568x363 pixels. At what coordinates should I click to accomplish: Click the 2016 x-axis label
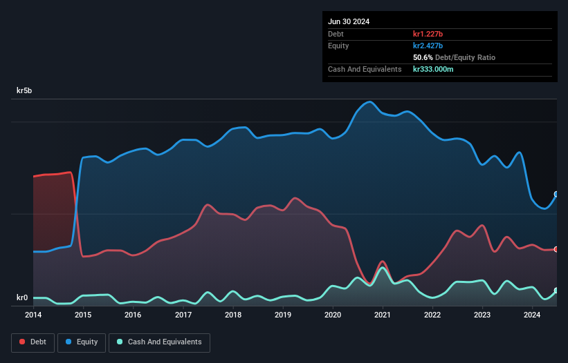pos(133,315)
